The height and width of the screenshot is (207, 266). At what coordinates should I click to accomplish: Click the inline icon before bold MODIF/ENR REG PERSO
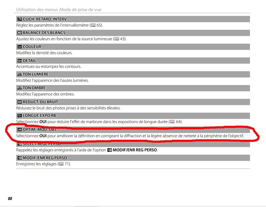pos(110,150)
